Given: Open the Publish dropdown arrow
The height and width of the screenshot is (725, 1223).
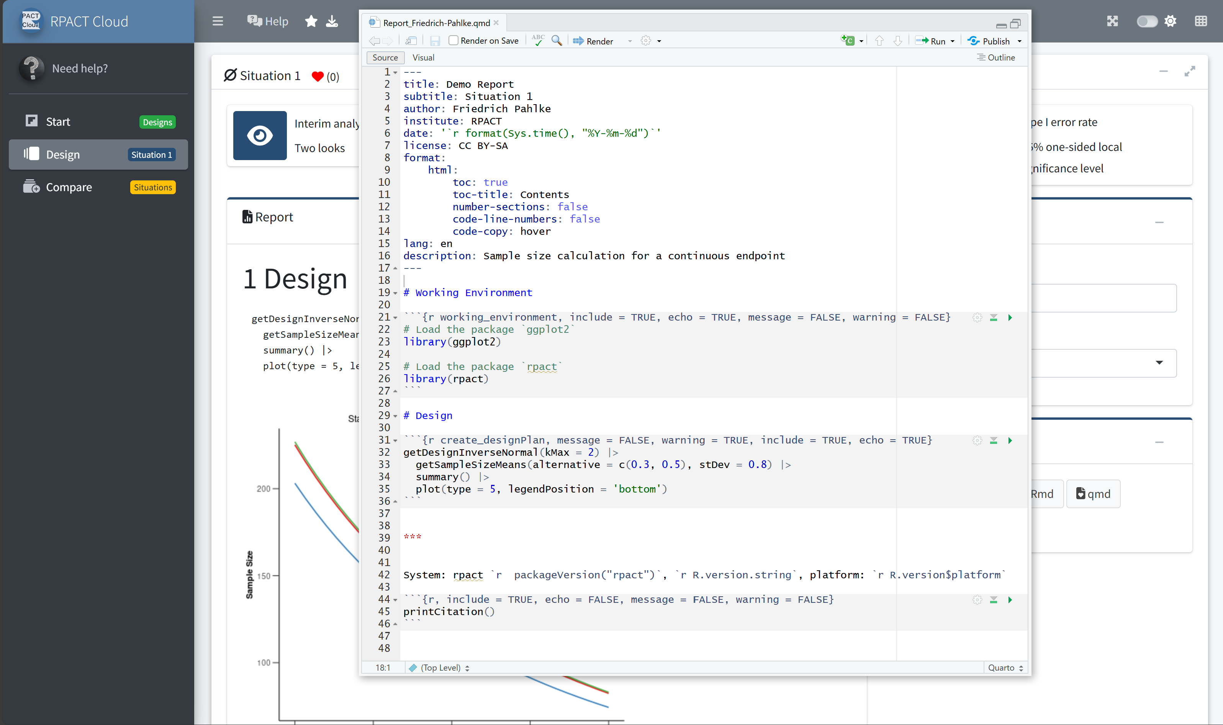Looking at the screenshot, I should coord(1020,41).
